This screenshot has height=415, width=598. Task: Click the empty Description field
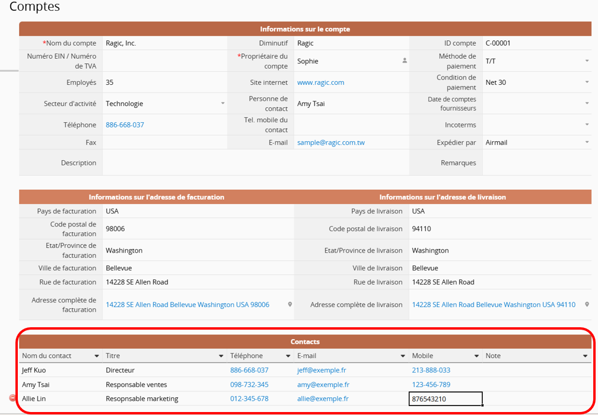255,162
